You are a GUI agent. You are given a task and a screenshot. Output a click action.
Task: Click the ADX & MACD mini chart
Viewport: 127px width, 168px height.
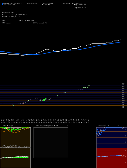15,148
